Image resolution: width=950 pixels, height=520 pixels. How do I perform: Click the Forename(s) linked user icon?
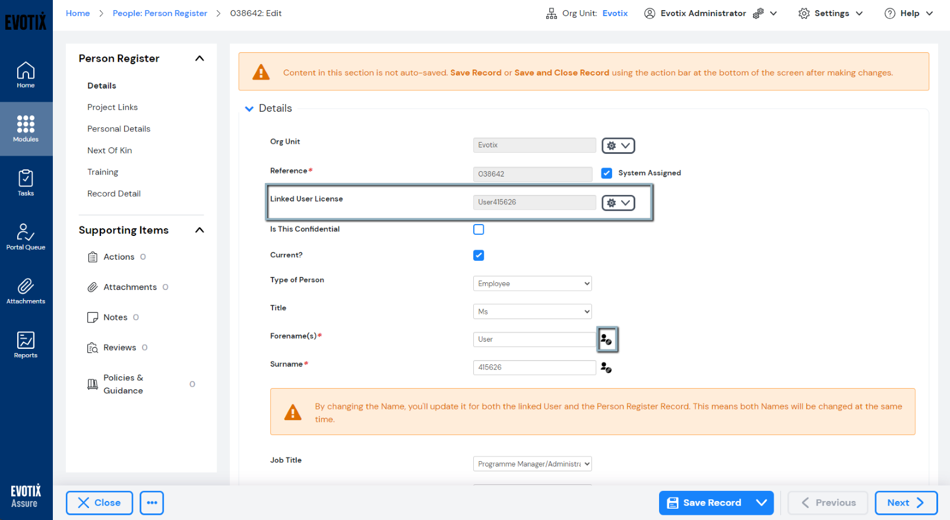click(x=607, y=339)
